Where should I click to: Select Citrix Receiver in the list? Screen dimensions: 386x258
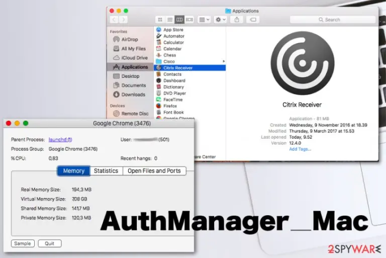pos(189,68)
